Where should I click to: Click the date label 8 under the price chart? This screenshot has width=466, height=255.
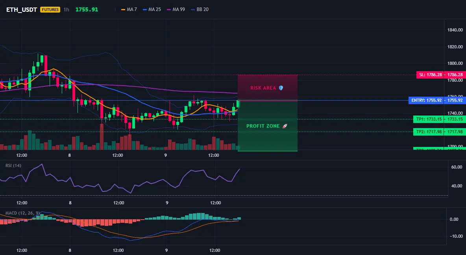click(x=70, y=155)
